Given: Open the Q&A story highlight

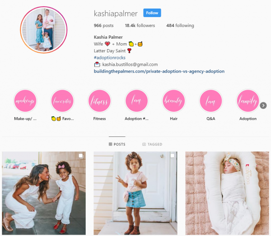Looking at the screenshot, I should coord(211,101).
